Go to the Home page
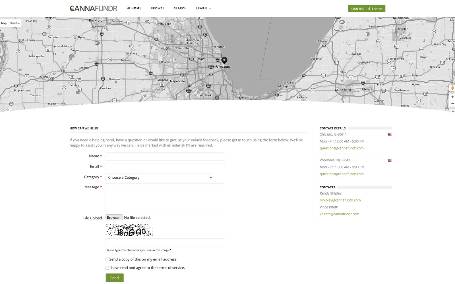The width and height of the screenshot is (455, 284). point(134,8)
